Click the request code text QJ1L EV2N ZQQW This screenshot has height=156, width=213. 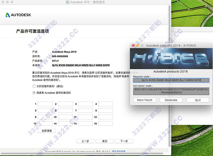click(x=81, y=65)
